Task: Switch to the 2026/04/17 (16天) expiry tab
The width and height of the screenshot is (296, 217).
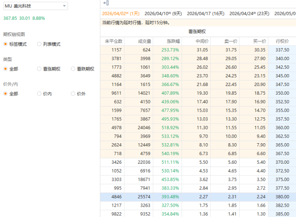Action: pos(205,13)
